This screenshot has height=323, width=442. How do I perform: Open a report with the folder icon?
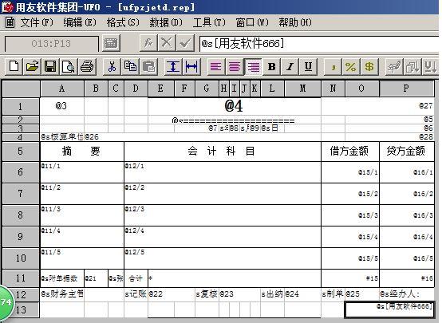click(32, 67)
